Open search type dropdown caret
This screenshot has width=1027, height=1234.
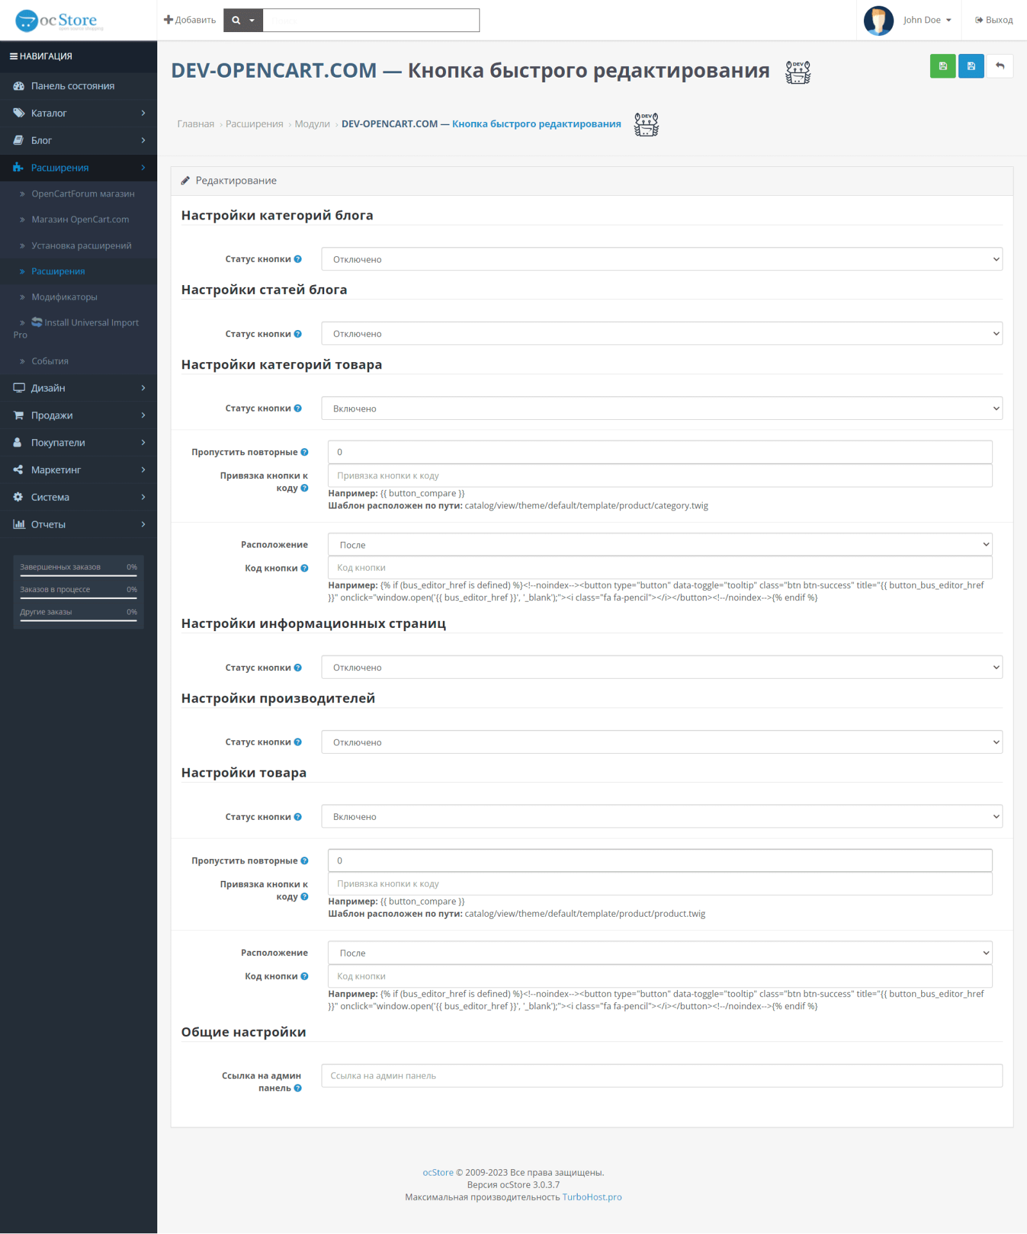[252, 21]
